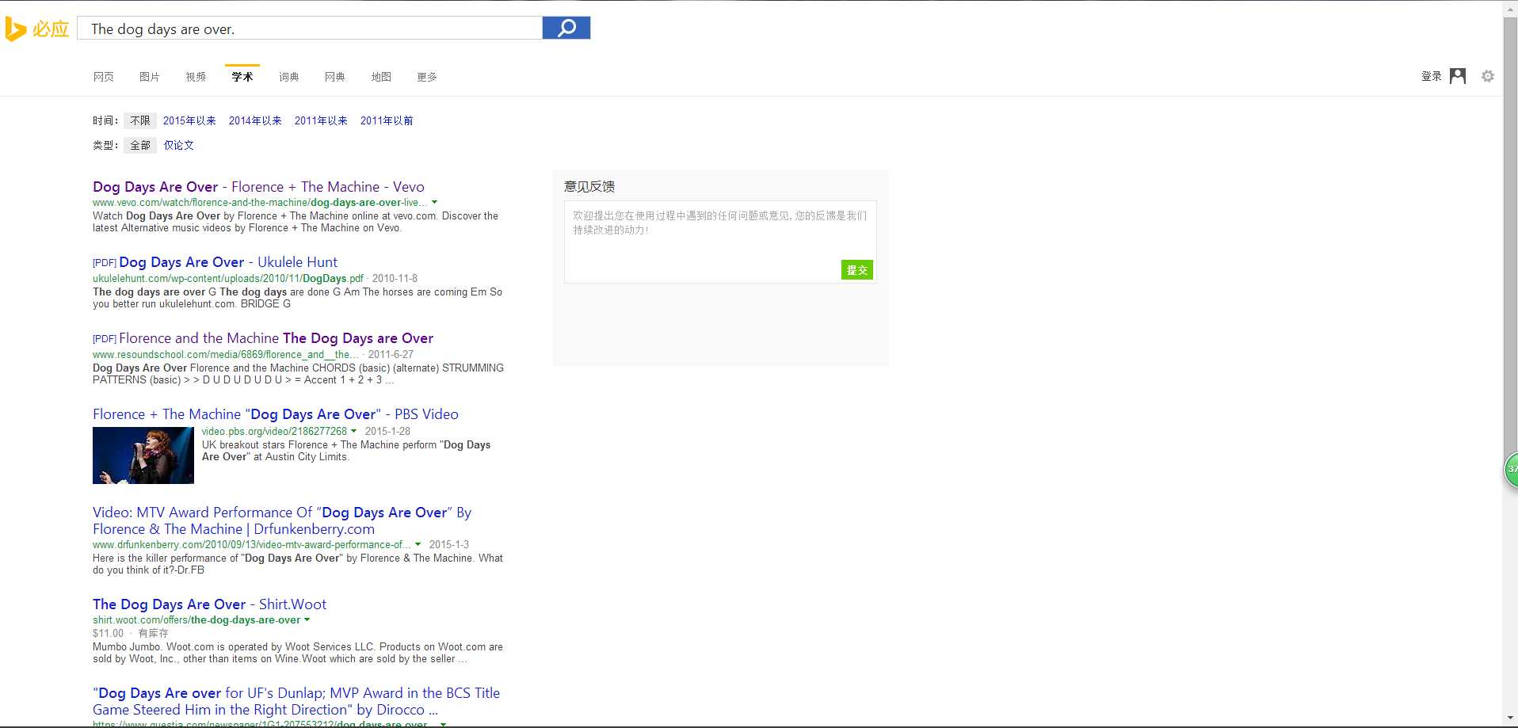Filter results by 2015年以来
This screenshot has width=1518, height=728.
189,120
